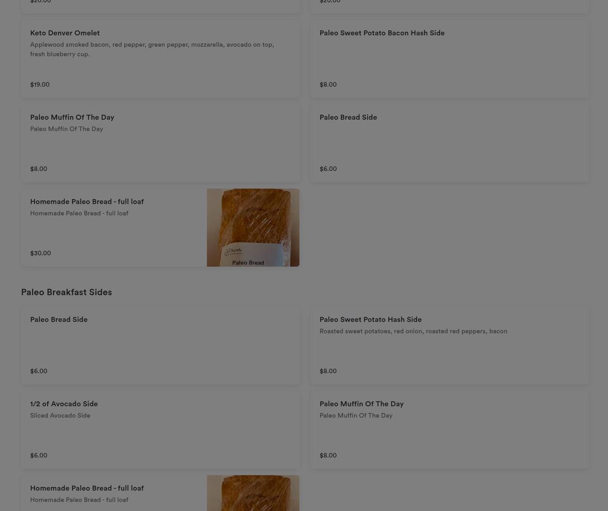Click bottom partially visible bread loaf thumbnail
Screen dimensions: 608x511
coord(253,493)
